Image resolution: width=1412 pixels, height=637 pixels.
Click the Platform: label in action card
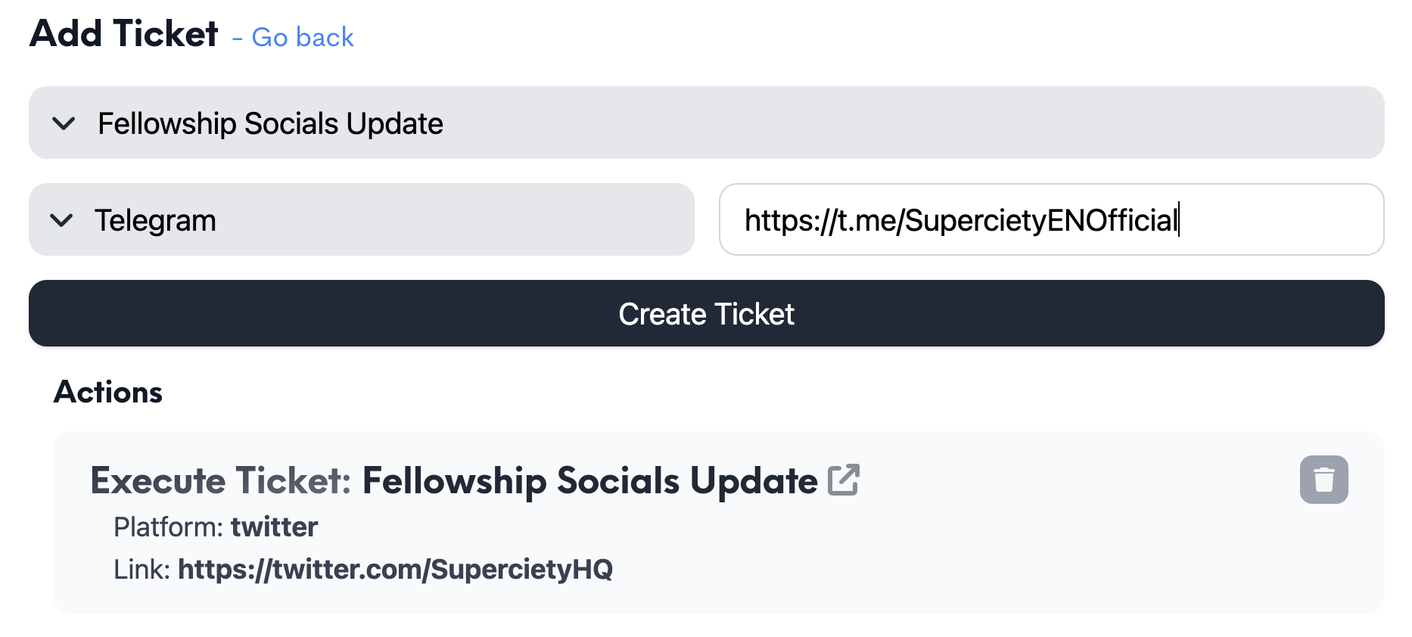(169, 527)
